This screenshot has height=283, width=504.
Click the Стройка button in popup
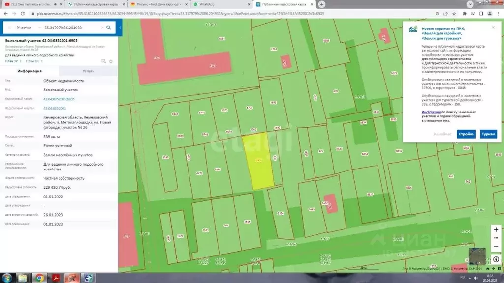[466, 134]
